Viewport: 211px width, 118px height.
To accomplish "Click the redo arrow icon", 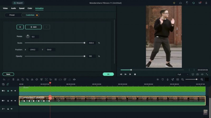I will coord(9,80).
